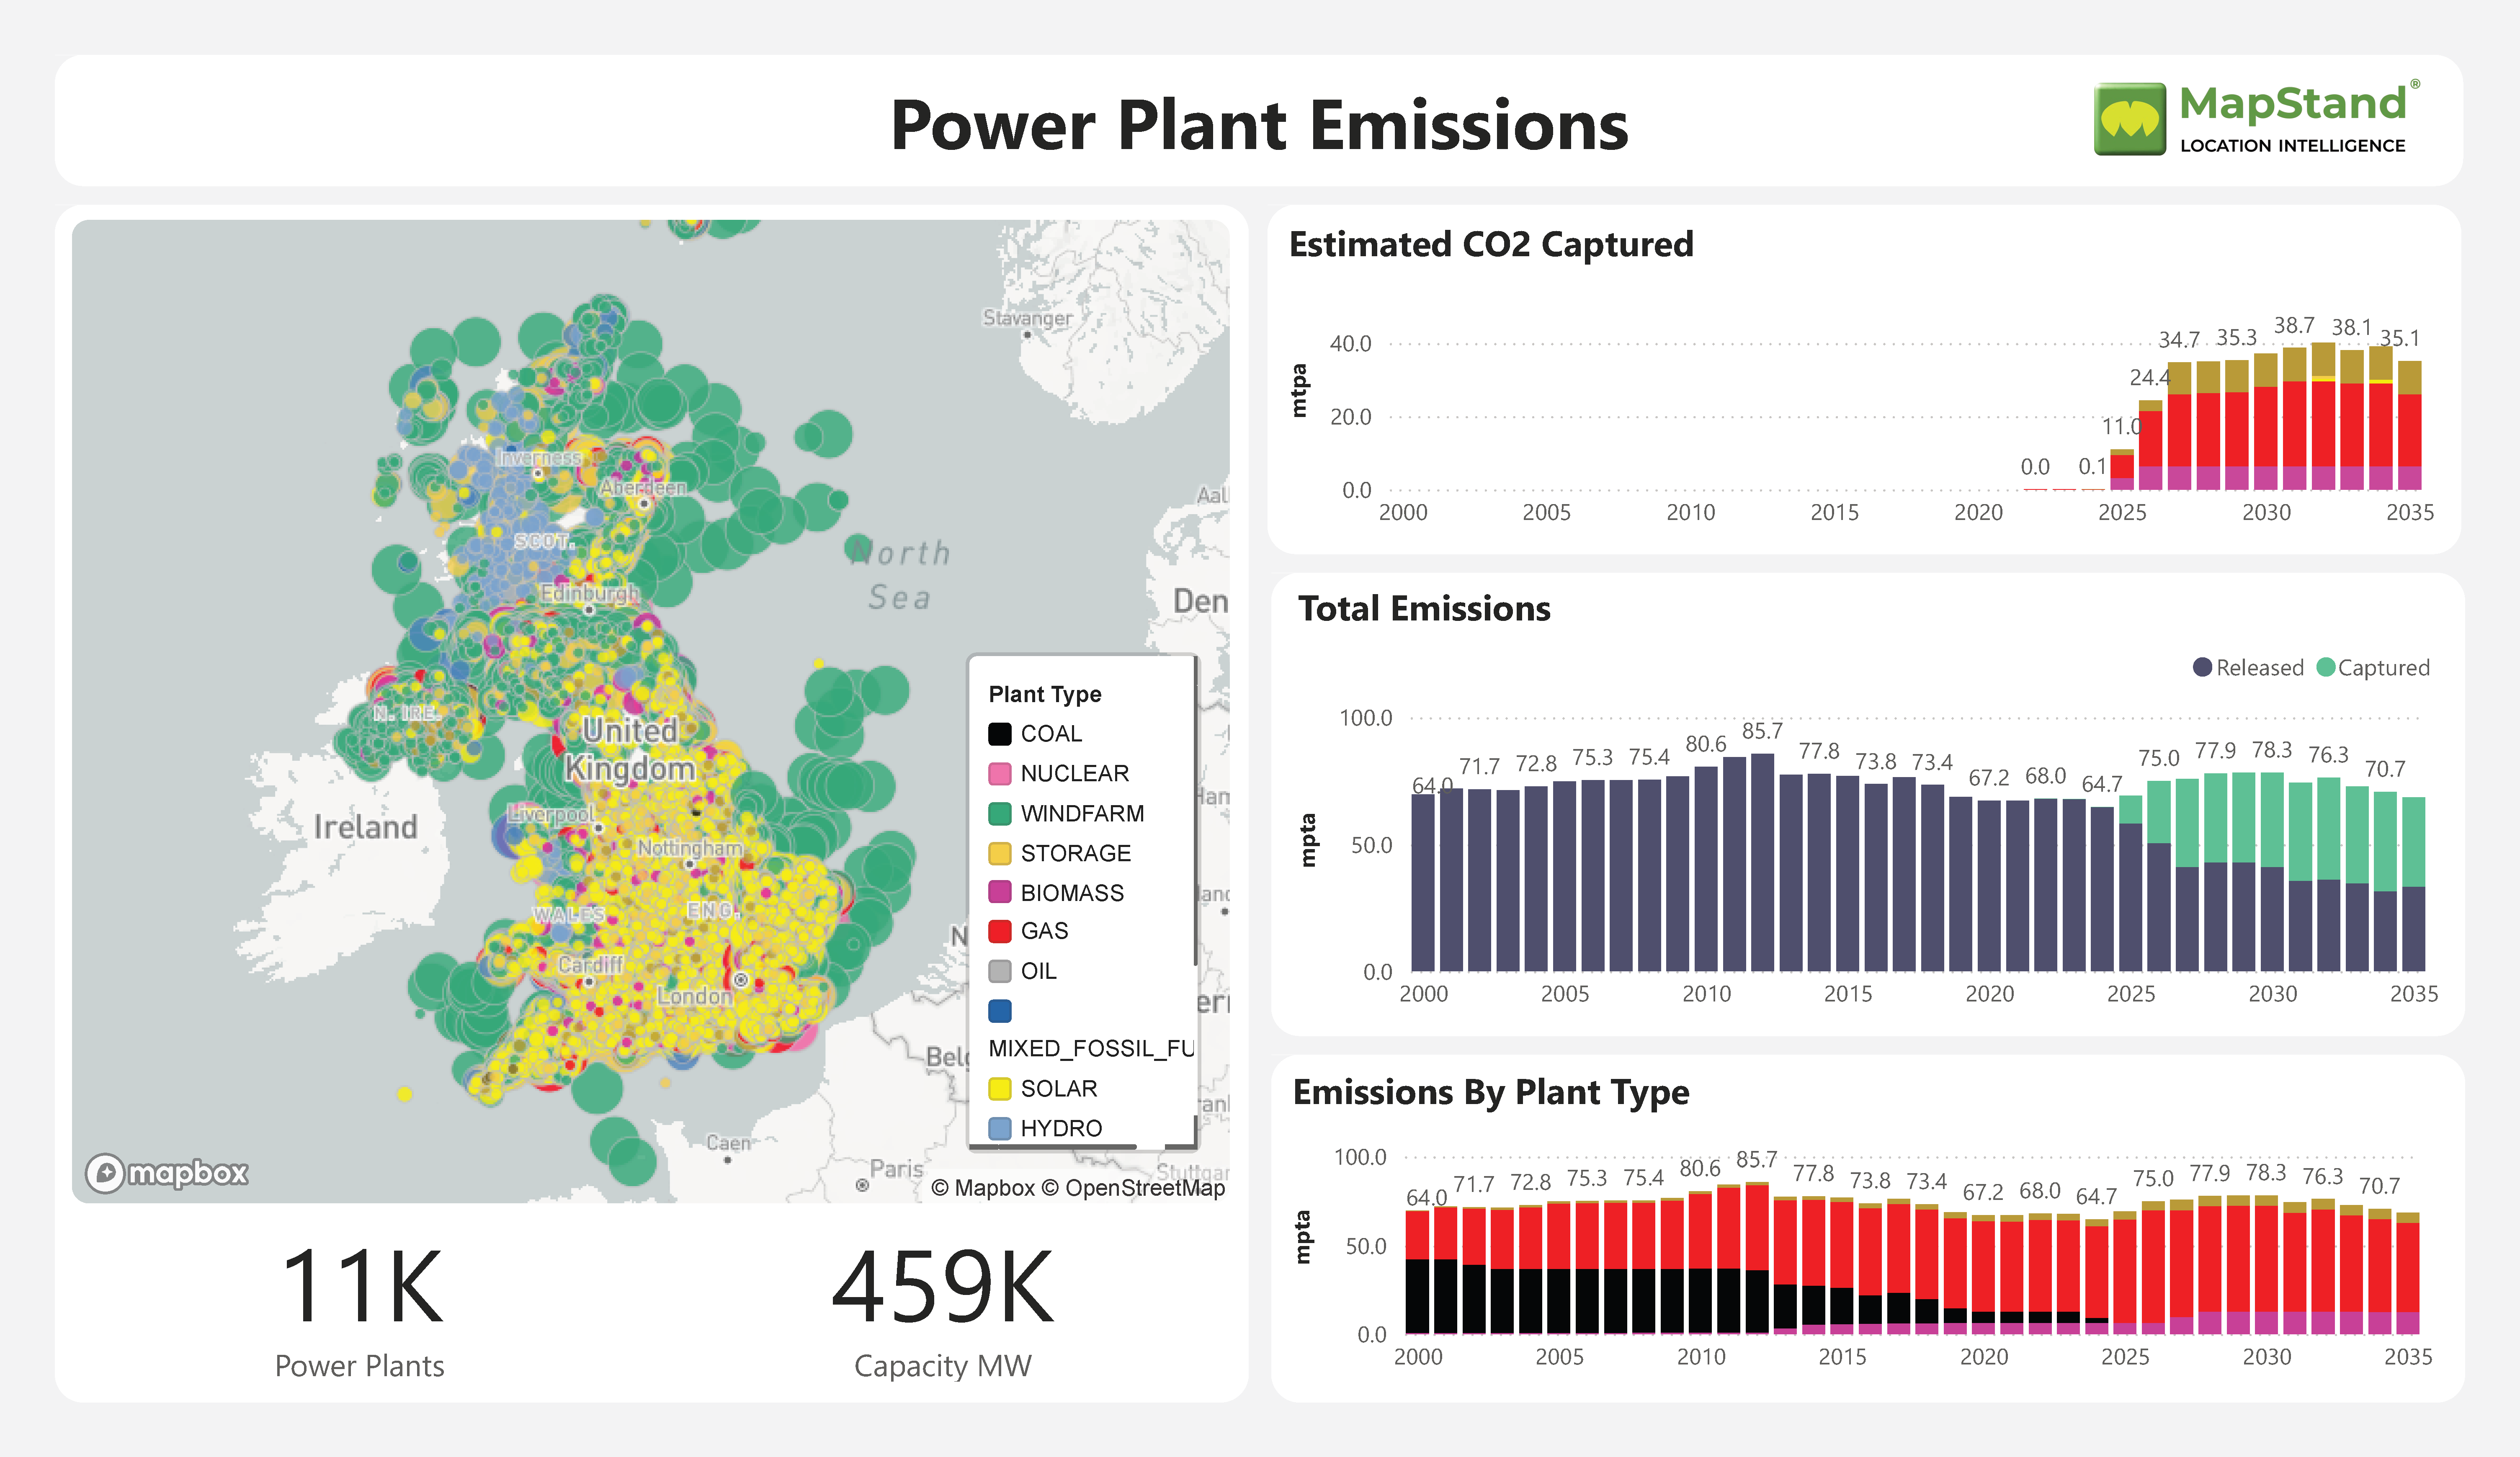The width and height of the screenshot is (2520, 1457).
Task: Click the United Kingdom map label
Action: pos(630,749)
